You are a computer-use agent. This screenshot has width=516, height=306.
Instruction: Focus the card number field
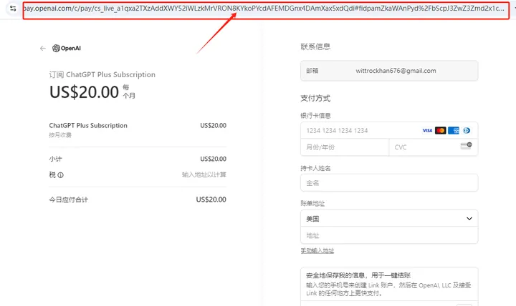358,131
